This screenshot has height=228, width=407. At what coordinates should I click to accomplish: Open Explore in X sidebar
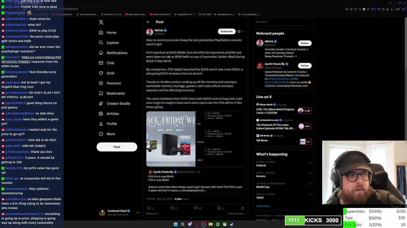pyautogui.click(x=109, y=43)
